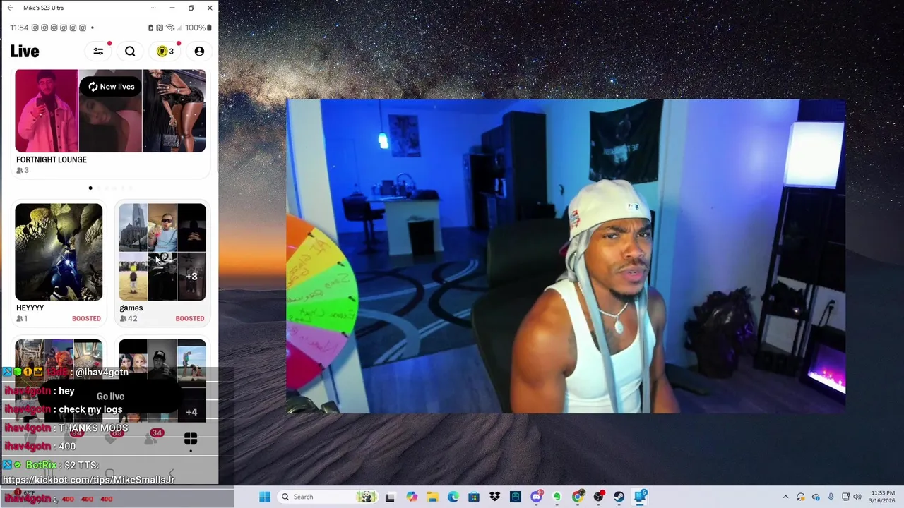Viewport: 904px width, 508px height.
Task: Launch Copilot from the taskbar
Action: coord(412,497)
